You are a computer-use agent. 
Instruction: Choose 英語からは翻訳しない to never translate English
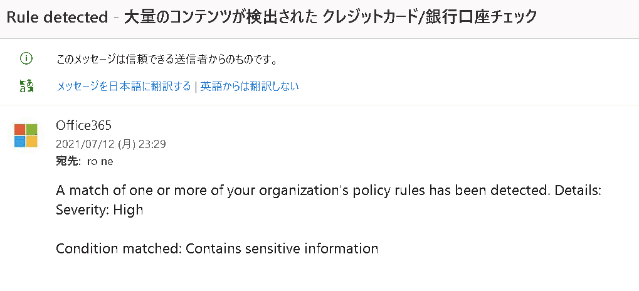(x=250, y=87)
